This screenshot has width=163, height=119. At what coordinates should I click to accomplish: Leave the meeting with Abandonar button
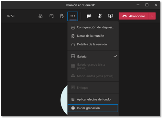click(x=134, y=16)
